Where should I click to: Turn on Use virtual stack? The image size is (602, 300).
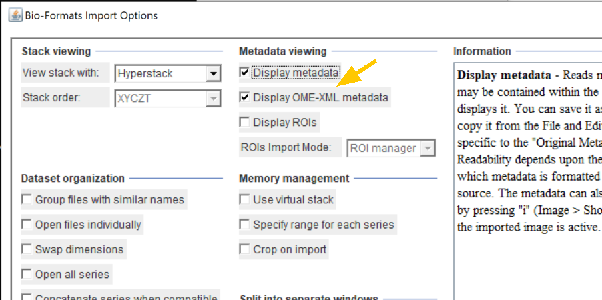coord(245,199)
